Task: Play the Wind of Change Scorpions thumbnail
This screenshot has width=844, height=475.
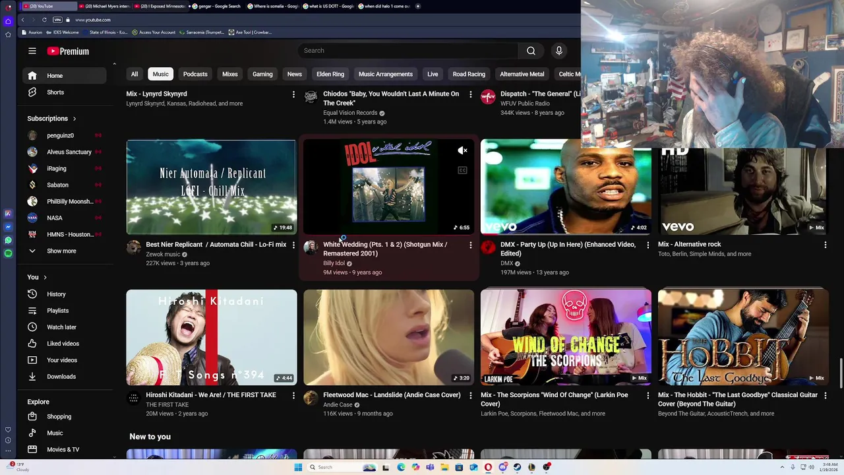Action: point(566,337)
